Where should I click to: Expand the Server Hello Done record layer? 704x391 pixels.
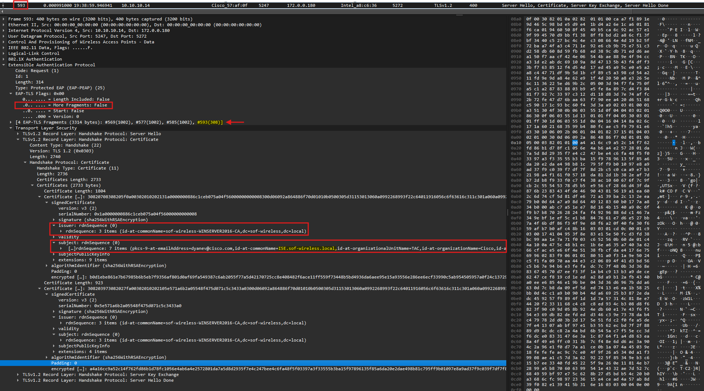pyautogui.click(x=18, y=380)
